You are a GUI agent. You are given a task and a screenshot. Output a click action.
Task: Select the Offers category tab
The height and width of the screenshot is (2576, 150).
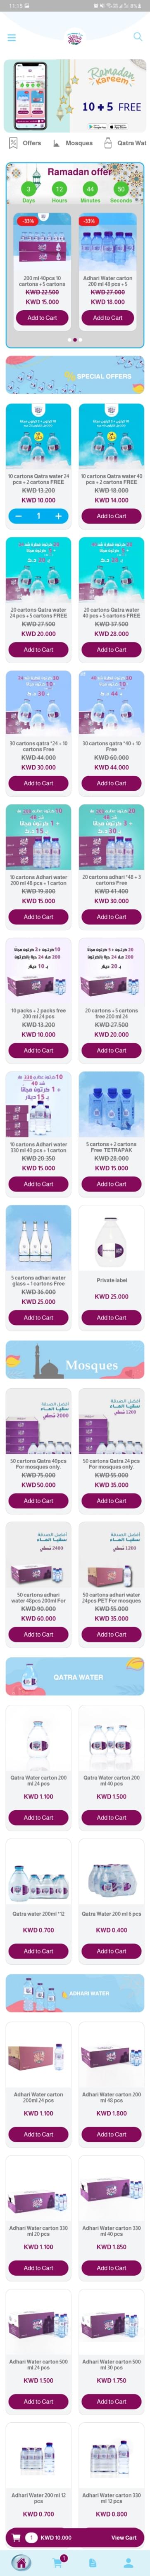click(x=25, y=143)
